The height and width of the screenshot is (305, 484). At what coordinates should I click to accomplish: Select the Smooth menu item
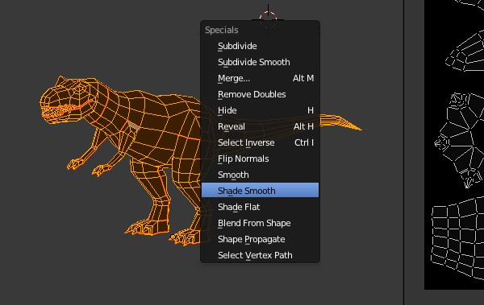tap(260, 175)
